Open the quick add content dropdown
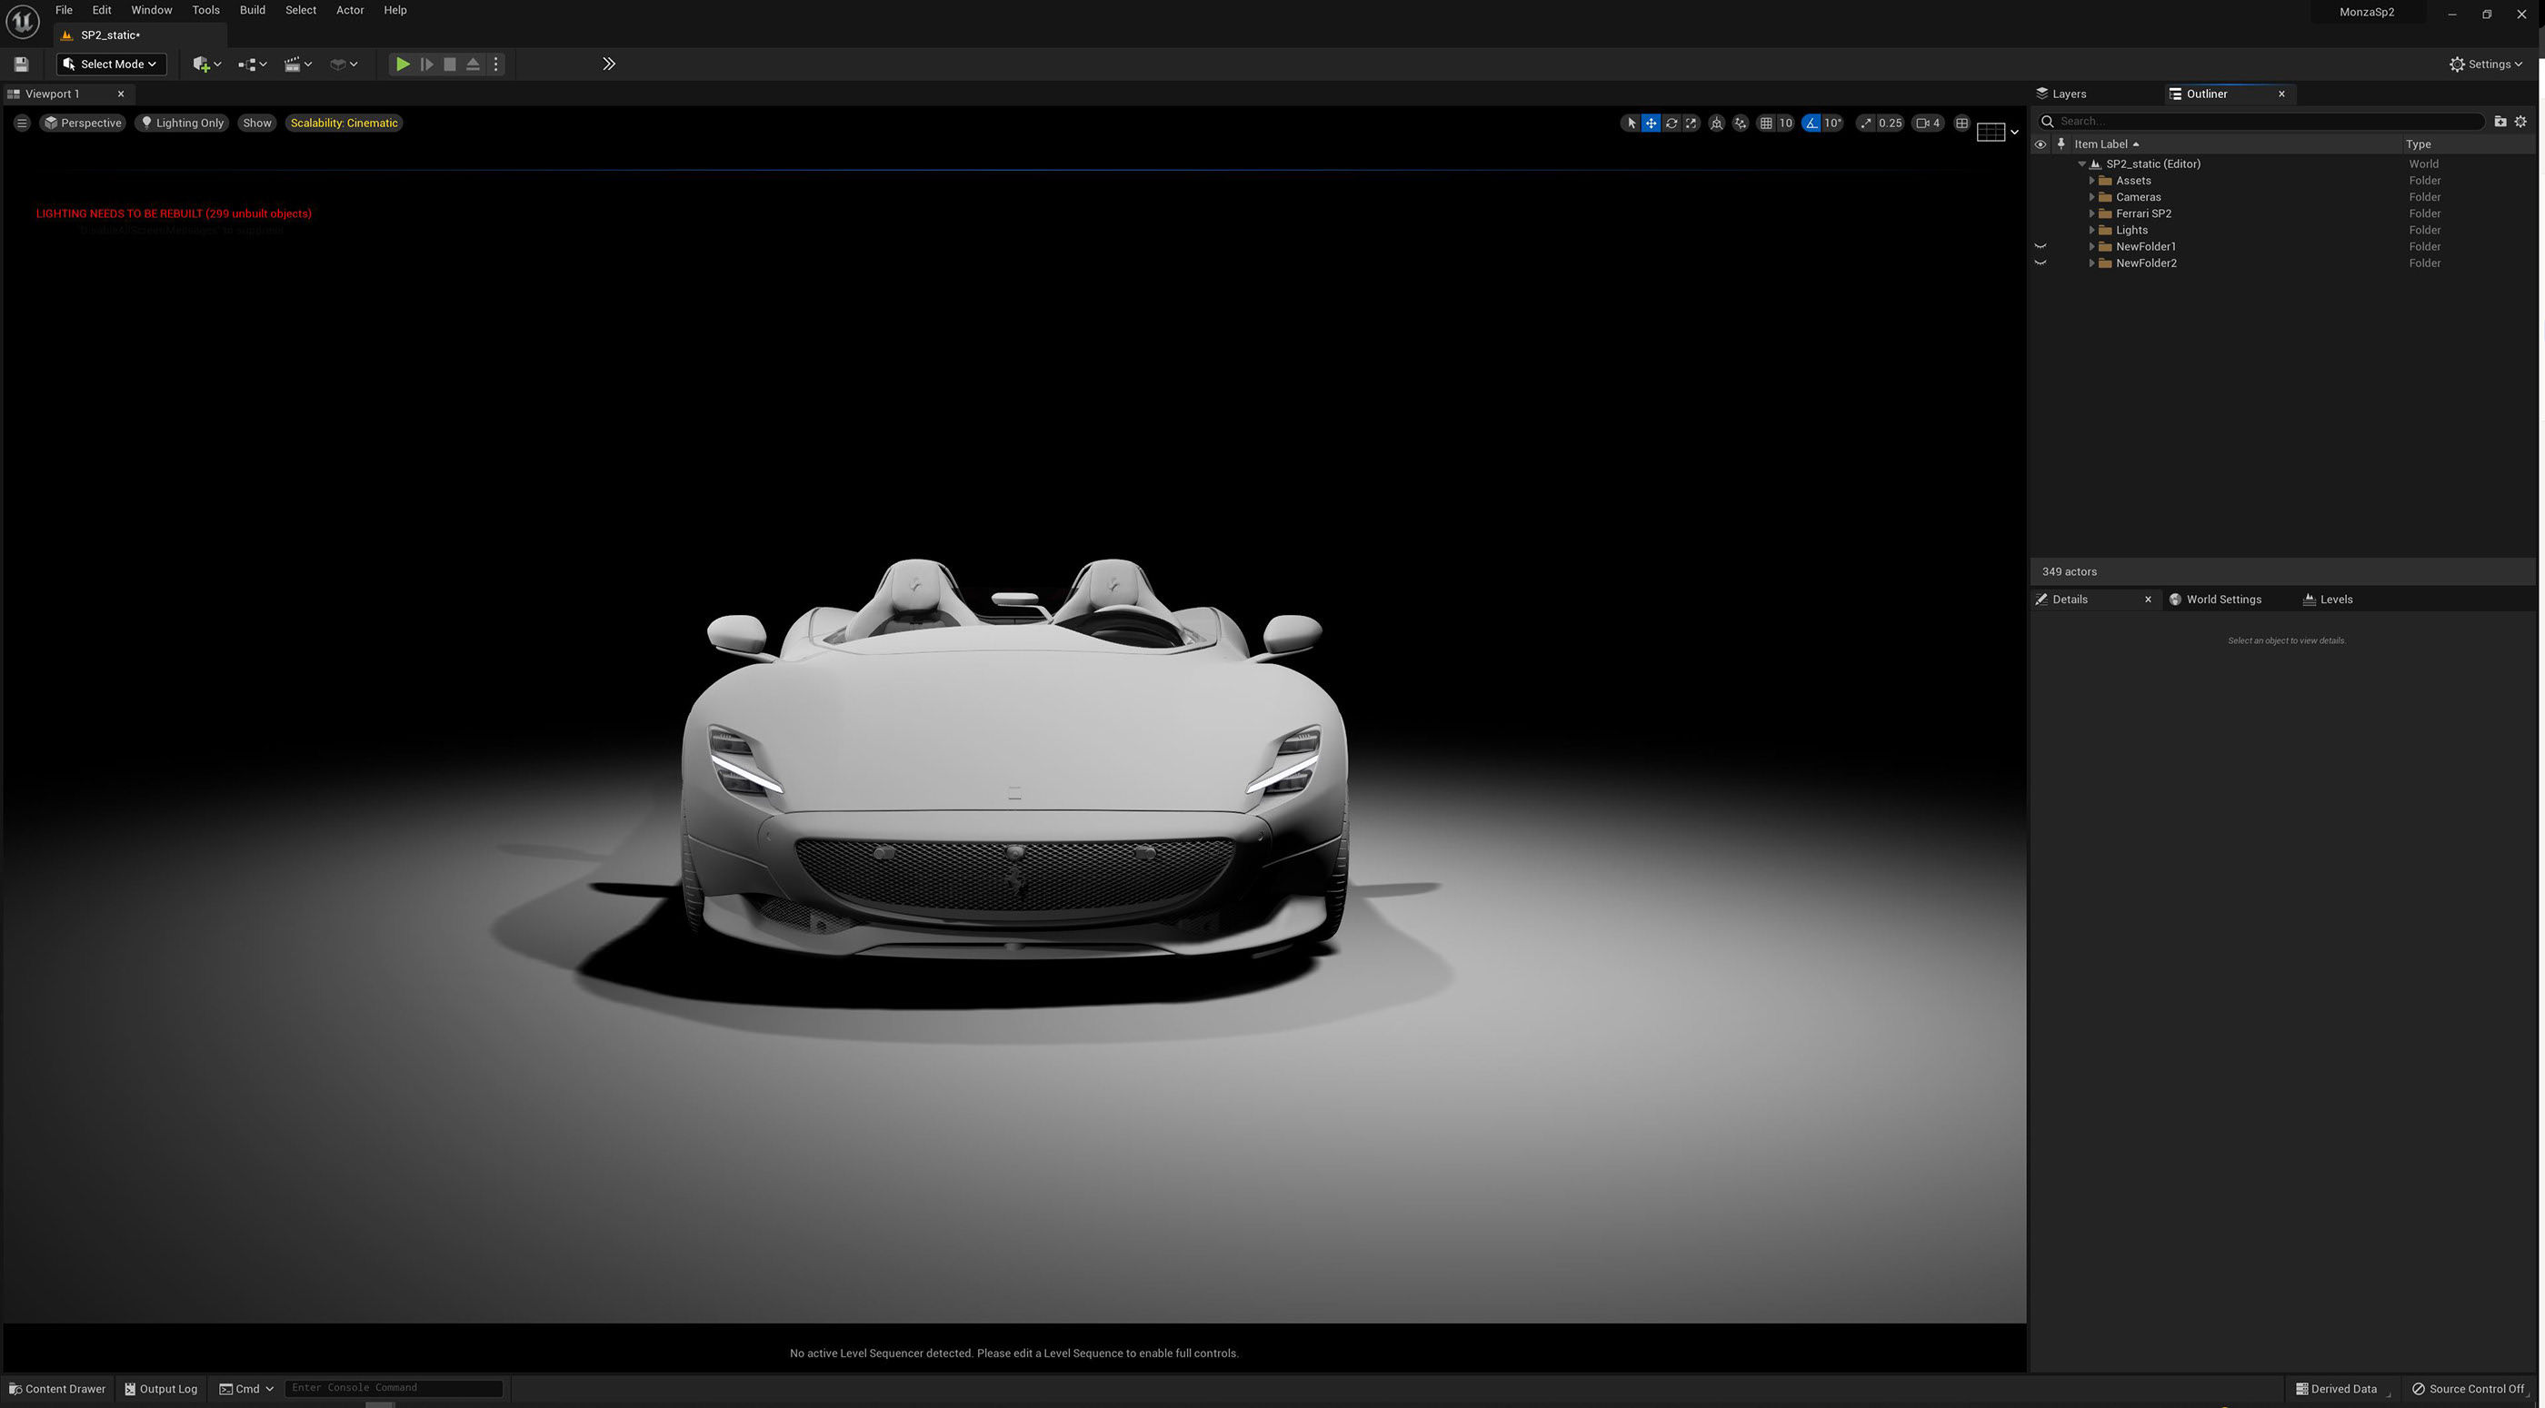Screen dimensions: 2545x1408 [206, 64]
